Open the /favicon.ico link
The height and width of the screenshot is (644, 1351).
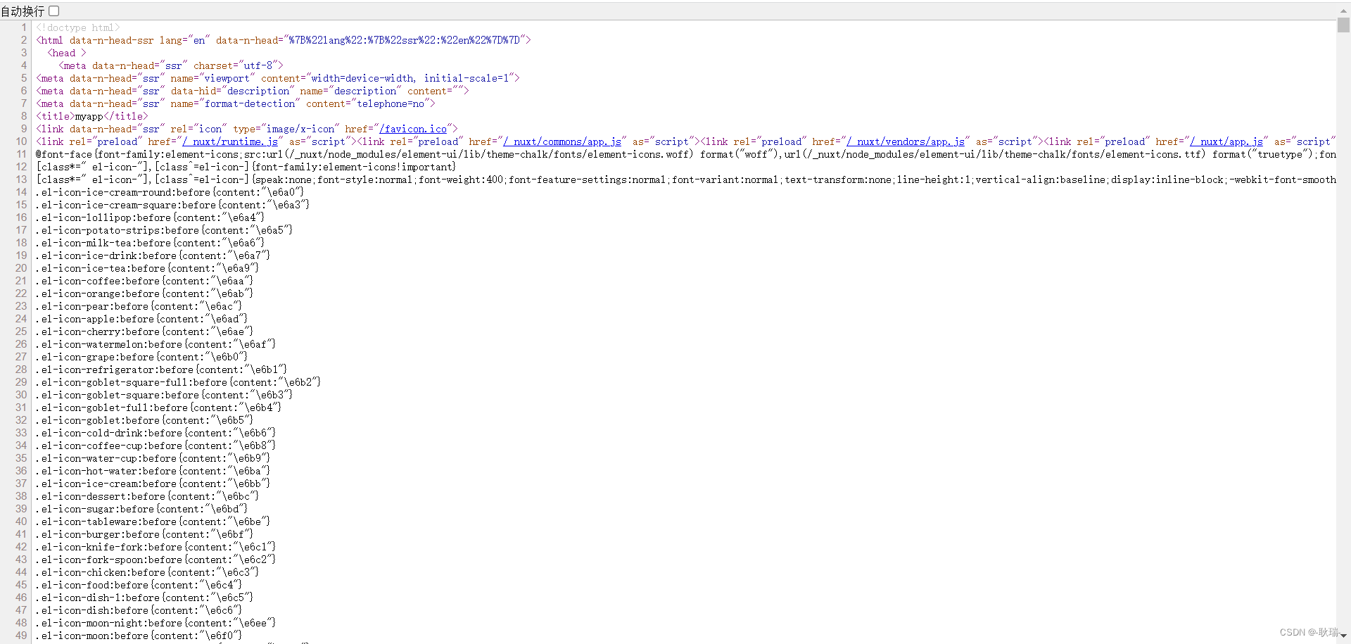[x=413, y=129]
